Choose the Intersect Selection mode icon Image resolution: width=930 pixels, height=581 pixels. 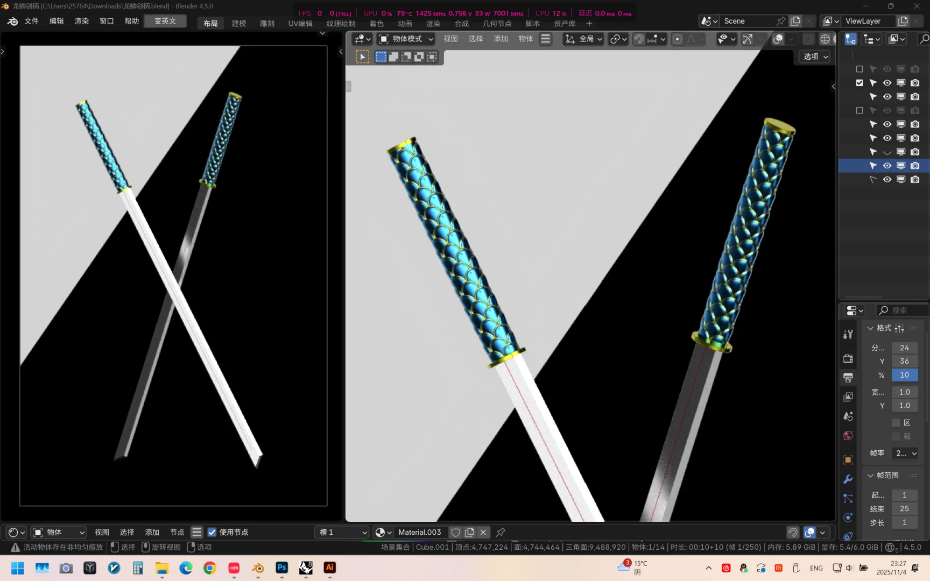[432, 56]
